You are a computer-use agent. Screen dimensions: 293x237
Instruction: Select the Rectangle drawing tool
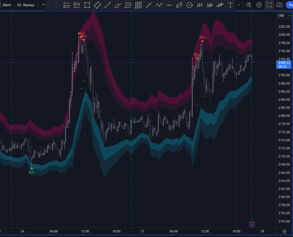pos(87,5)
